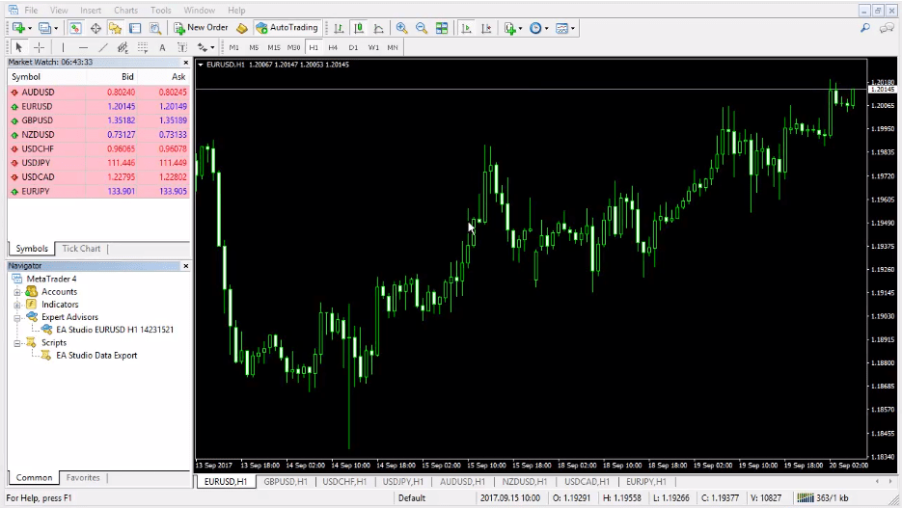Switch chart to candlesticks style

(x=358, y=28)
